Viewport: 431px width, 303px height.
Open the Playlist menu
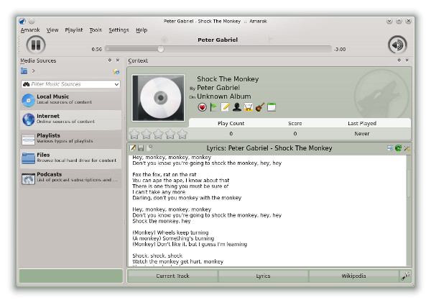point(74,30)
